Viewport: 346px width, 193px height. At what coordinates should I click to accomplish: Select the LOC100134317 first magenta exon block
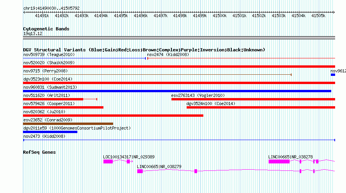click(108, 161)
